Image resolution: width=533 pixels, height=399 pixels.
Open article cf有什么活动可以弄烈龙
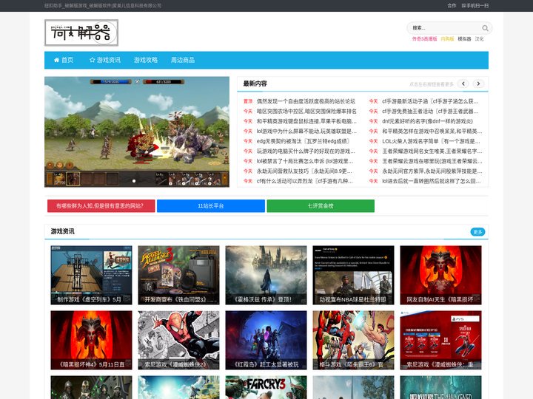point(304,181)
